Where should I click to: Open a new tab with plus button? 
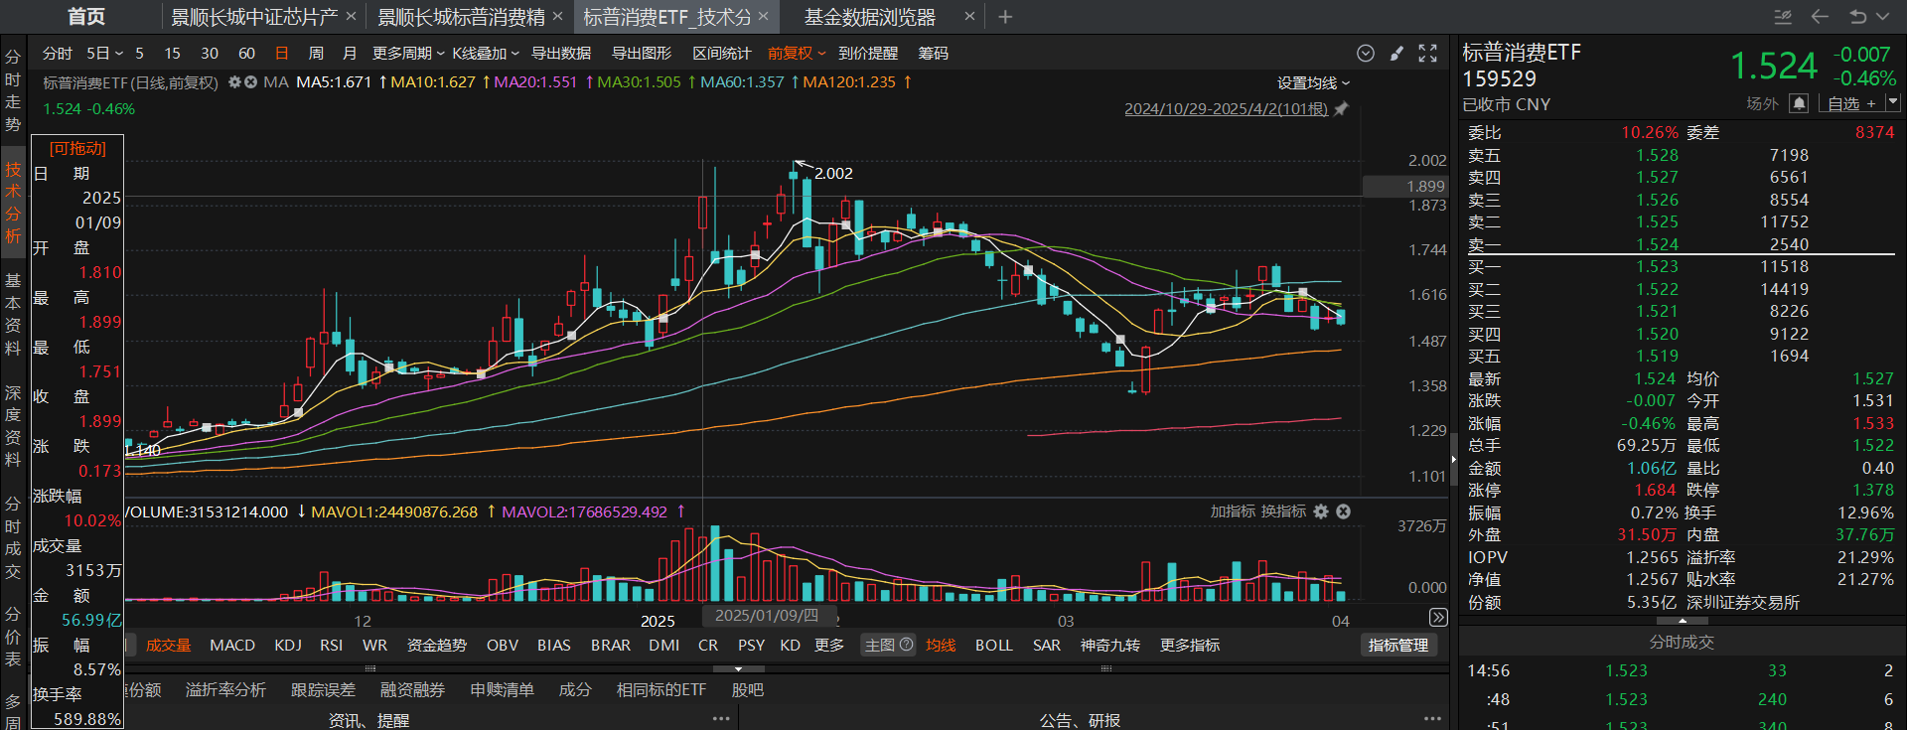click(1005, 17)
